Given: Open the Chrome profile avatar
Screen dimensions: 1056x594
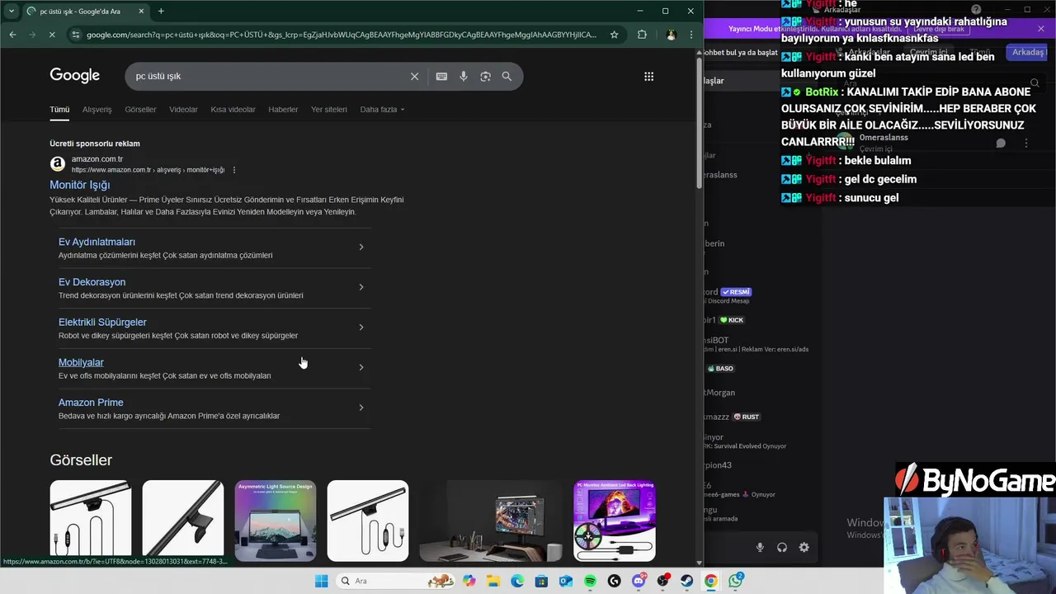Looking at the screenshot, I should coord(671,35).
